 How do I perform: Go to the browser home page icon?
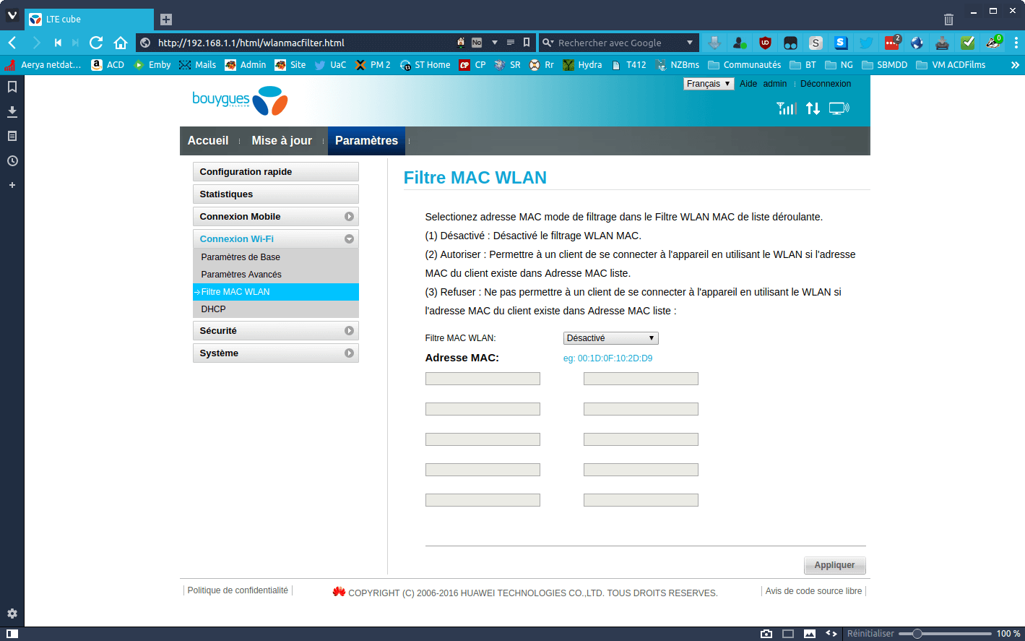point(121,43)
